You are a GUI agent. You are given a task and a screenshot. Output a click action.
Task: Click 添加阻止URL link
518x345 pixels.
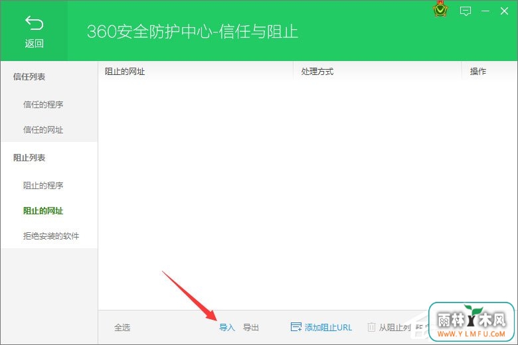pyautogui.click(x=328, y=328)
